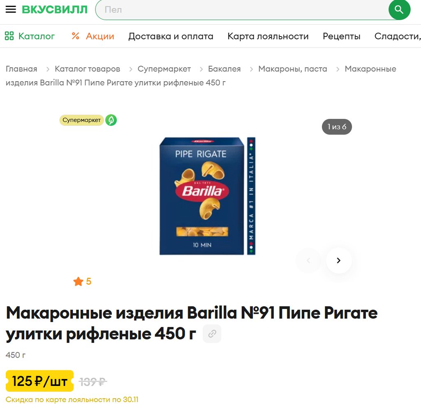Open the hamburger menu icon
Image resolution: width=421 pixels, height=404 pixels.
(11, 9)
